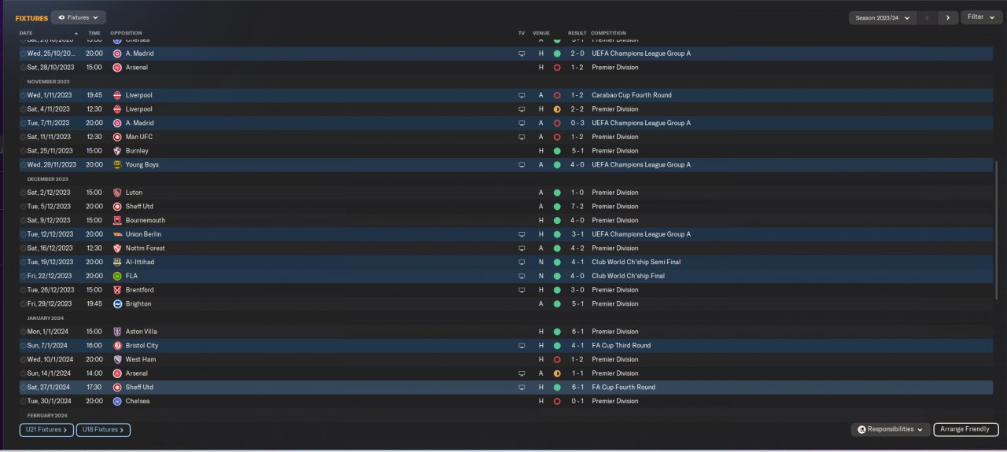Open U21 Fixtures
Viewport: 1007px width, 452px height.
[x=46, y=430]
